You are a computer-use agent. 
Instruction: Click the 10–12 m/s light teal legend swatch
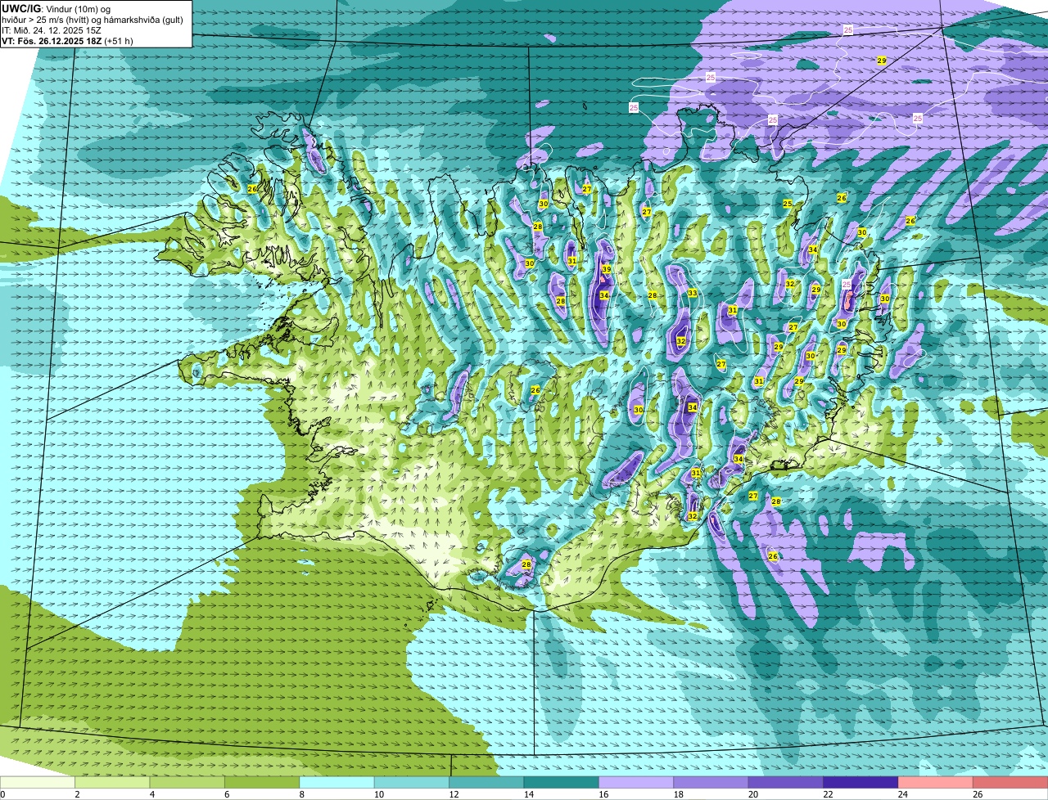[412, 782]
